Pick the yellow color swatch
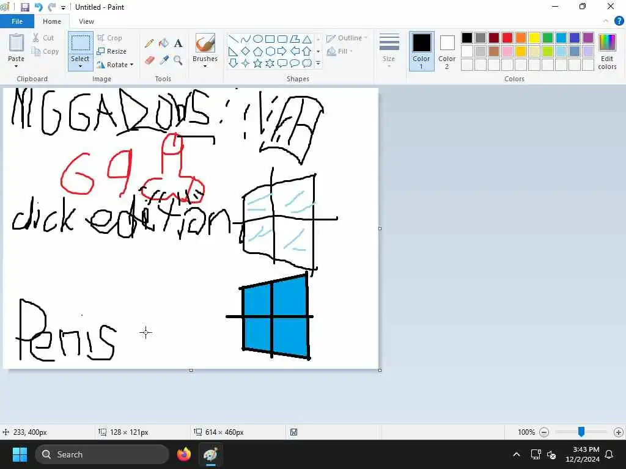Viewport: 626px width, 469px height. (534, 38)
